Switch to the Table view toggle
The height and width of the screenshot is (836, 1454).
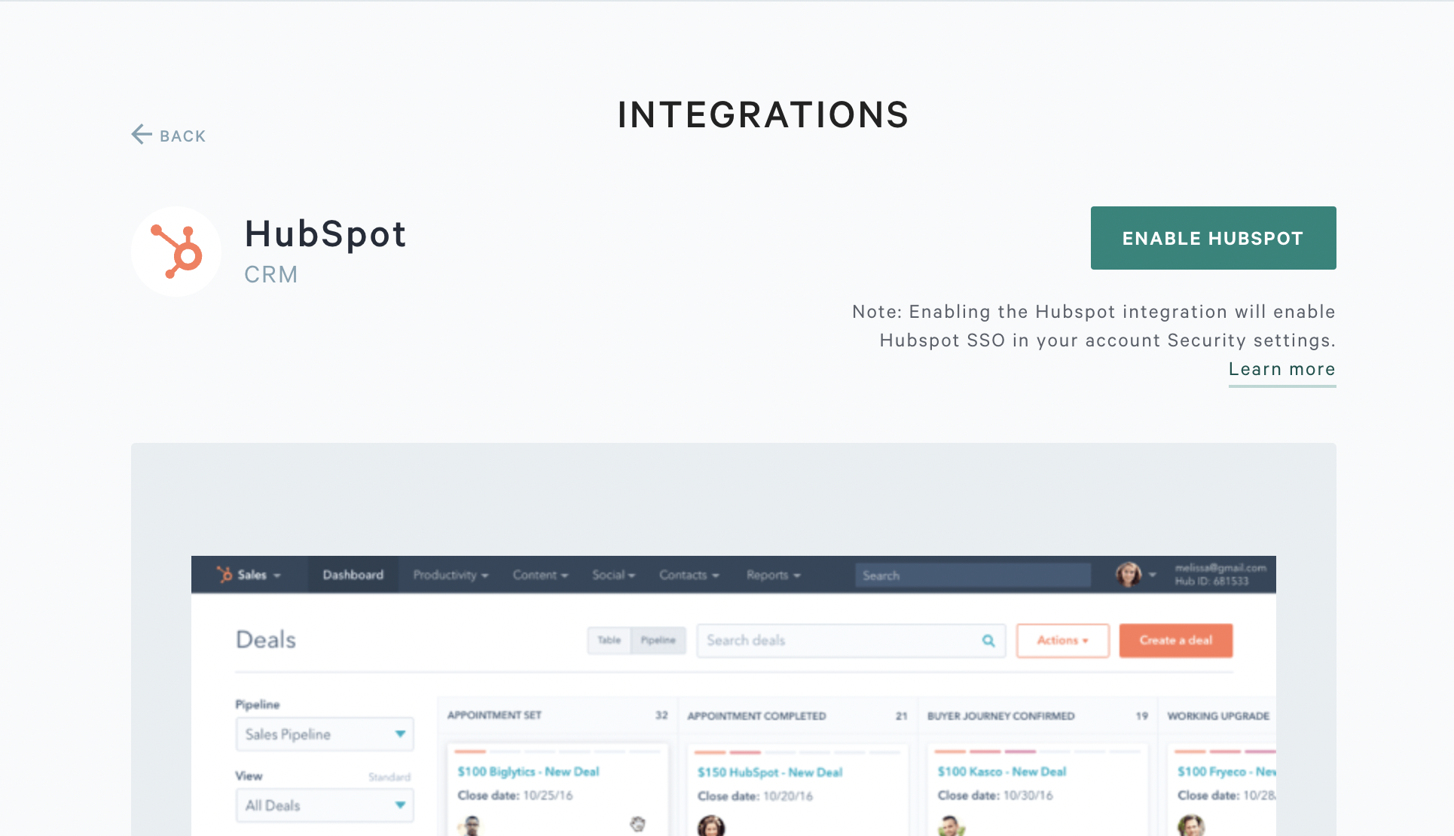pos(609,640)
